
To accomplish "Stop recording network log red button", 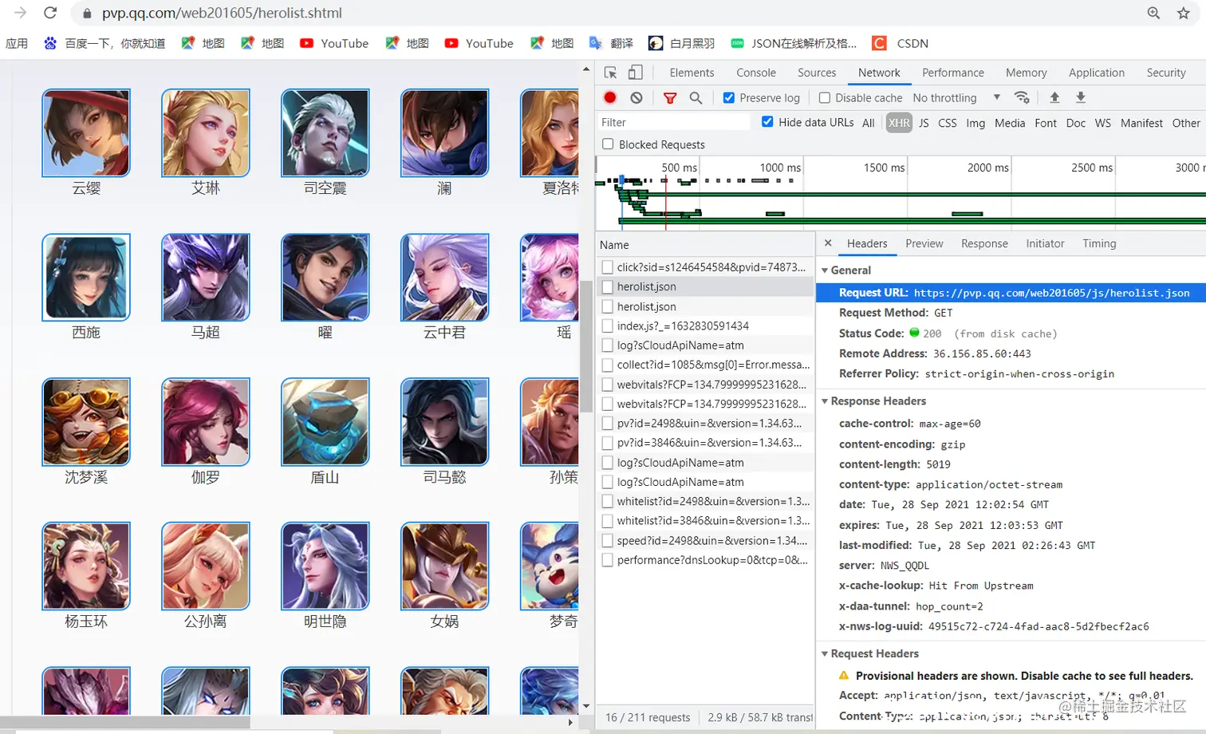I will [610, 97].
